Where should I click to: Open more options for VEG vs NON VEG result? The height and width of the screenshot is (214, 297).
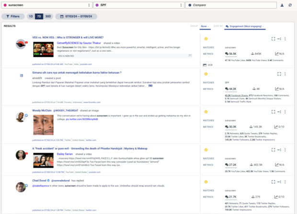point(285,39)
